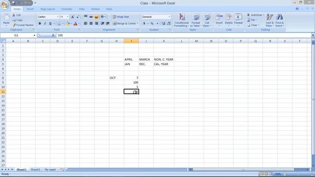Center text horizontally
The width and height of the screenshot is (315, 177).
click(x=91, y=24)
